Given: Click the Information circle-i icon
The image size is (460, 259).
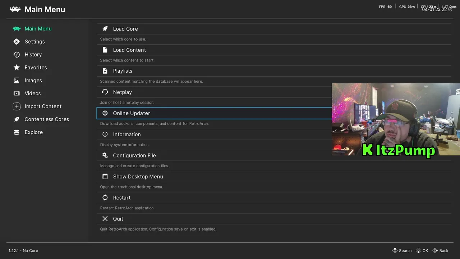Looking at the screenshot, I should pyautogui.click(x=105, y=134).
